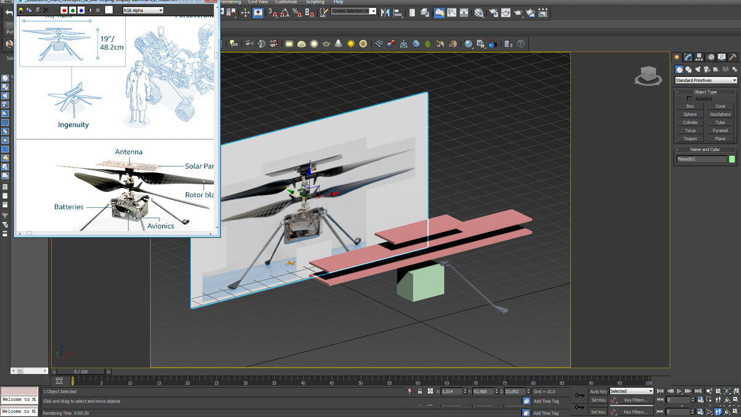The height and width of the screenshot is (417, 741).
Task: Open the RGB Alpha channel dropdown
Action: [143, 10]
